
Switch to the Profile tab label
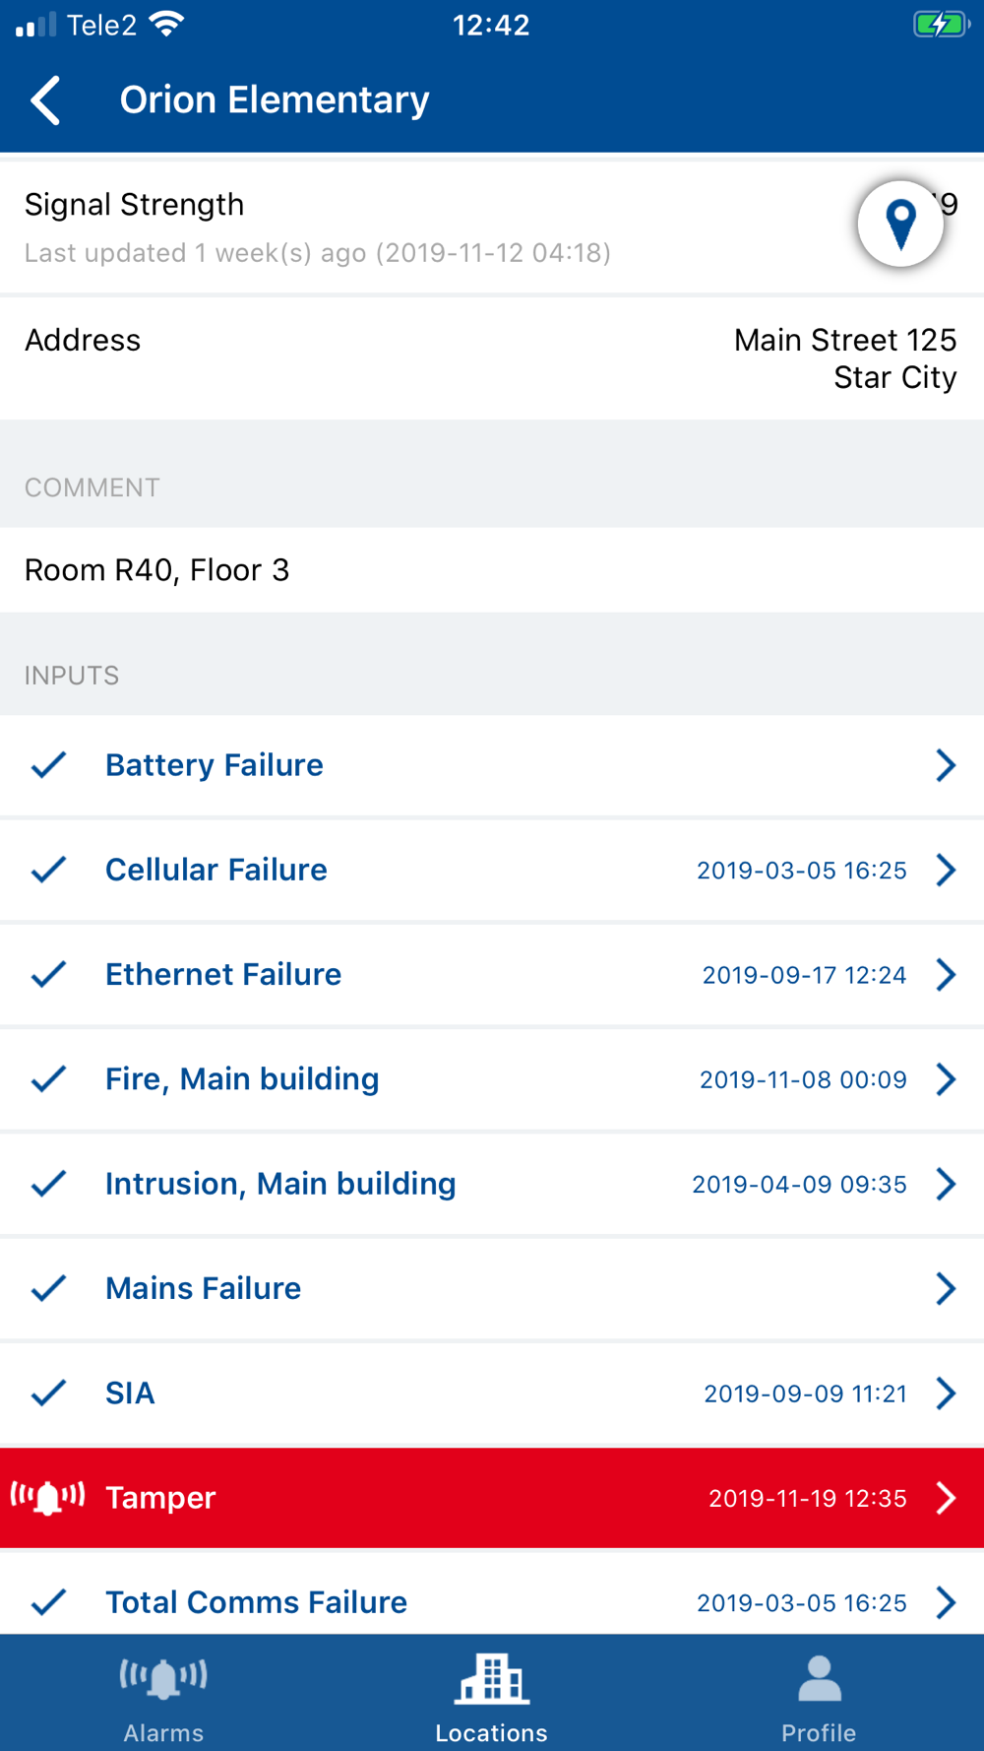point(819,1732)
